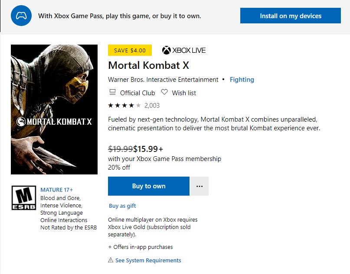350x274 pixels.
Task: Click the Official Club icon
Action: tap(113, 93)
